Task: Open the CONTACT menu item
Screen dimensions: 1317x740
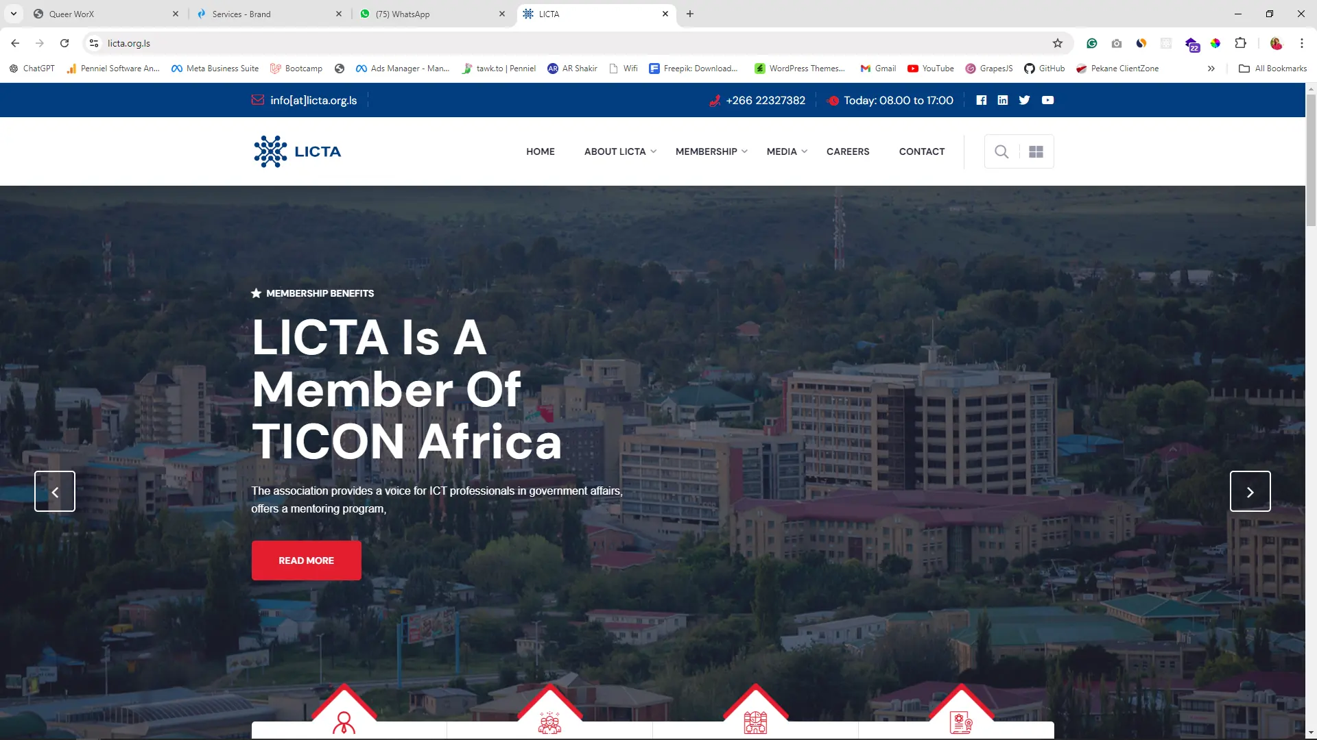Action: click(x=922, y=151)
